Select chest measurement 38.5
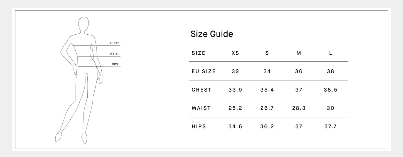403x157 pixels. click(331, 90)
